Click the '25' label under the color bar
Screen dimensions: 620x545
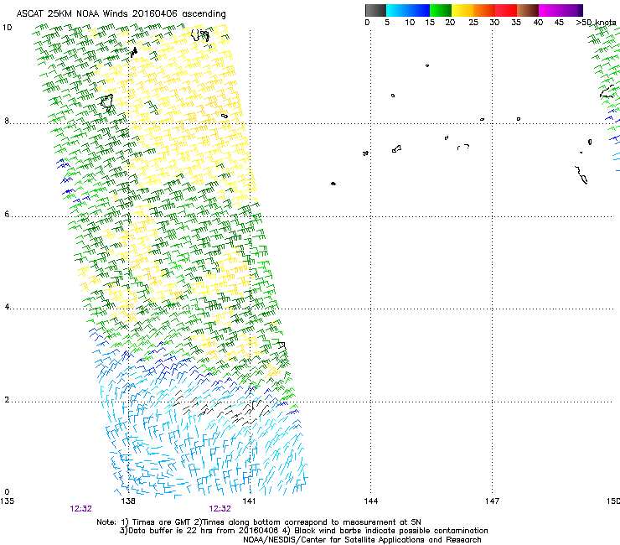pyautogui.click(x=473, y=23)
